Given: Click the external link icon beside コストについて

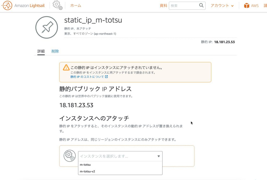Looking at the screenshot, I should coord(106,77).
